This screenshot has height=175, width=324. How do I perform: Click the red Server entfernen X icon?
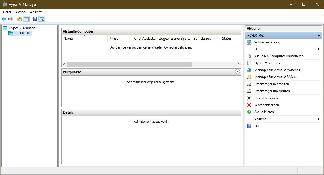249,105
